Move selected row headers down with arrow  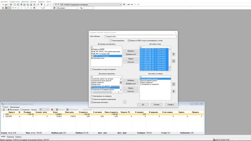(173, 61)
